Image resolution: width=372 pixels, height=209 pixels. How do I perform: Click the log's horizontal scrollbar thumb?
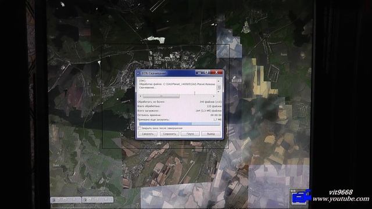[x=162, y=96]
